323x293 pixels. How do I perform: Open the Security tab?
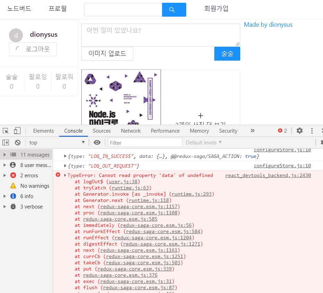pos(228,131)
